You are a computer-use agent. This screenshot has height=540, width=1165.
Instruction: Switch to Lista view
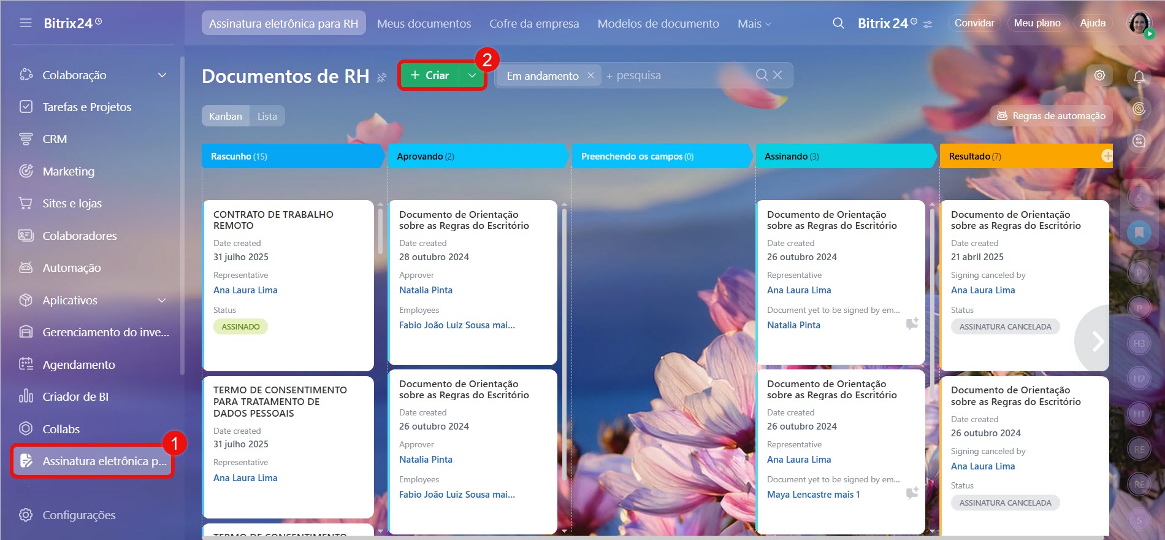(267, 116)
